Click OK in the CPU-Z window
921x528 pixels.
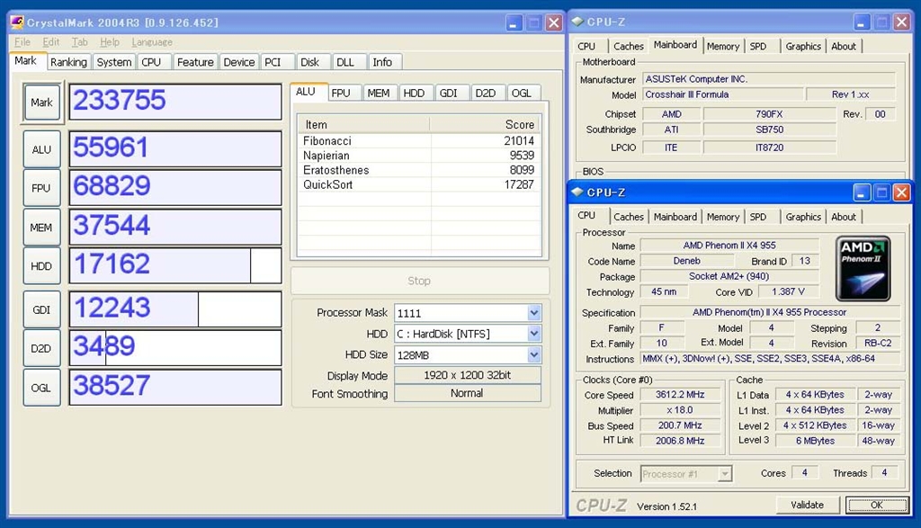point(876,505)
